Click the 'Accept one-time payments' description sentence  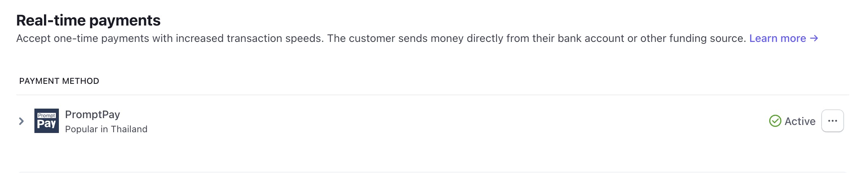coord(169,38)
